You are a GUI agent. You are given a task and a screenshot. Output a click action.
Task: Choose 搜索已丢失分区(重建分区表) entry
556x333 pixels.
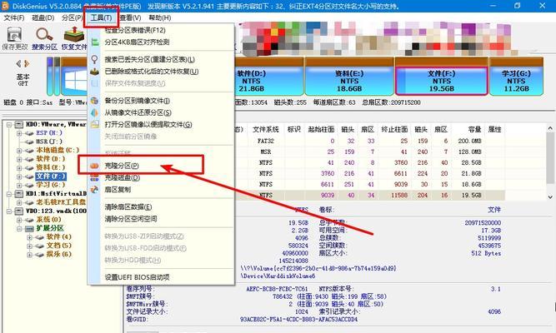pyautogui.click(x=150, y=59)
